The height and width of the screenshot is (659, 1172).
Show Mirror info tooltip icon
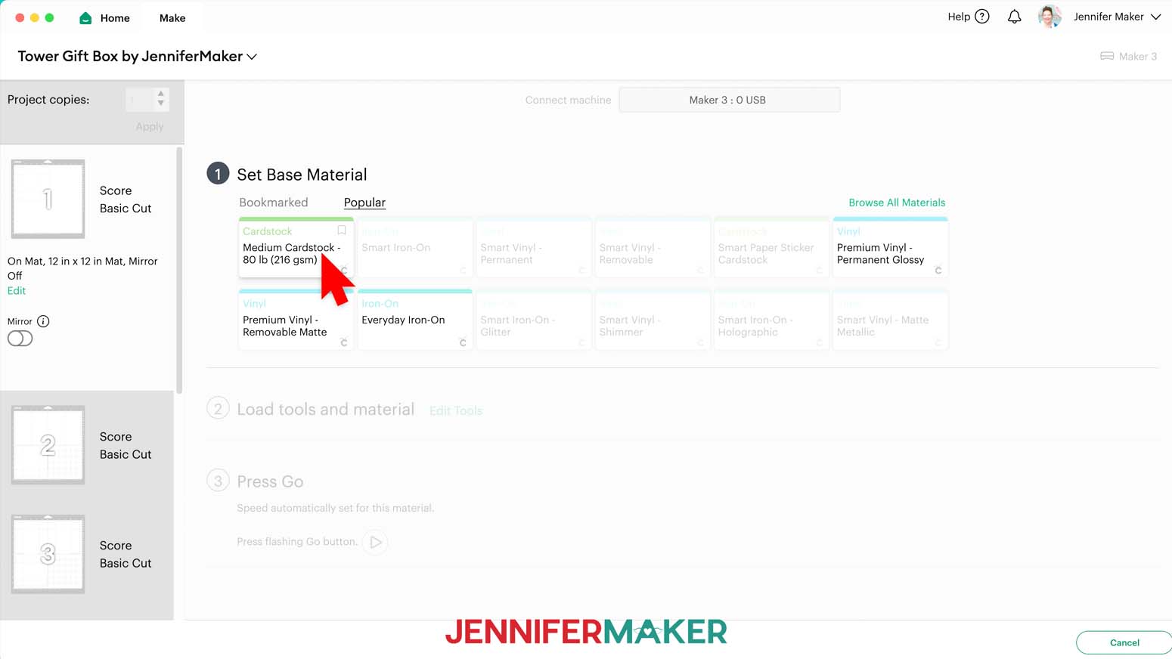tap(44, 321)
